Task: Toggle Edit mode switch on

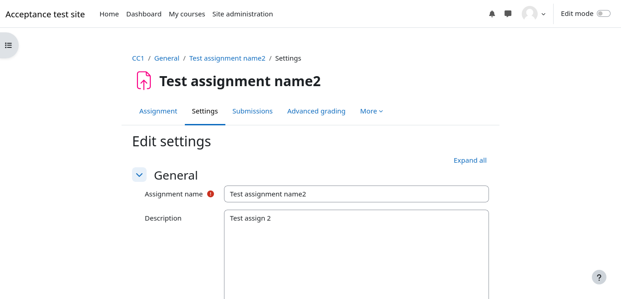Action: point(603,14)
